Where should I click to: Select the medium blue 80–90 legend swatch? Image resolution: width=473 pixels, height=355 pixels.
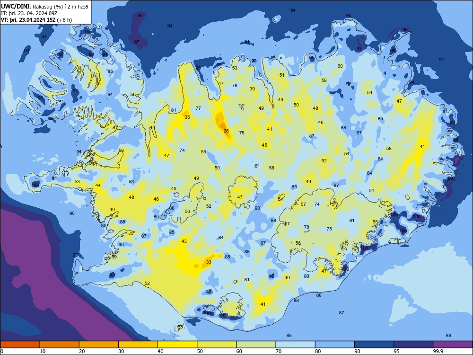tap(335, 345)
